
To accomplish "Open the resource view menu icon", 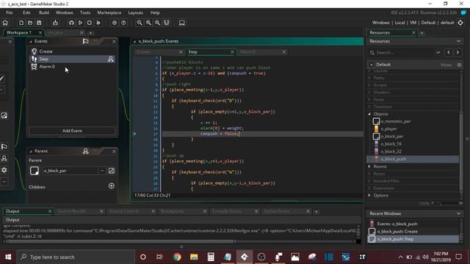I will (x=459, y=65).
